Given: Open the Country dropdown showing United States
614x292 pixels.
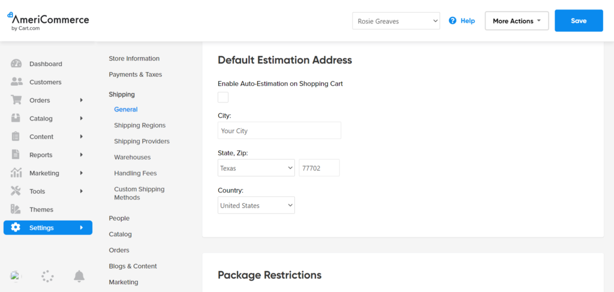Looking at the screenshot, I should (256, 205).
